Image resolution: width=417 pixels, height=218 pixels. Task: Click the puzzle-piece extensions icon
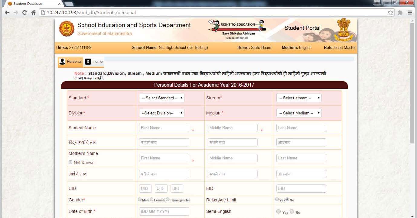400,12
